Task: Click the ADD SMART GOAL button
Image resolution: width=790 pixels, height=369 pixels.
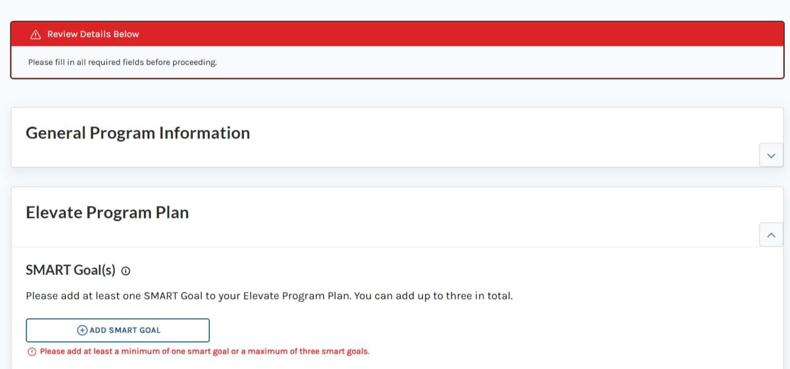Action: coord(117,330)
